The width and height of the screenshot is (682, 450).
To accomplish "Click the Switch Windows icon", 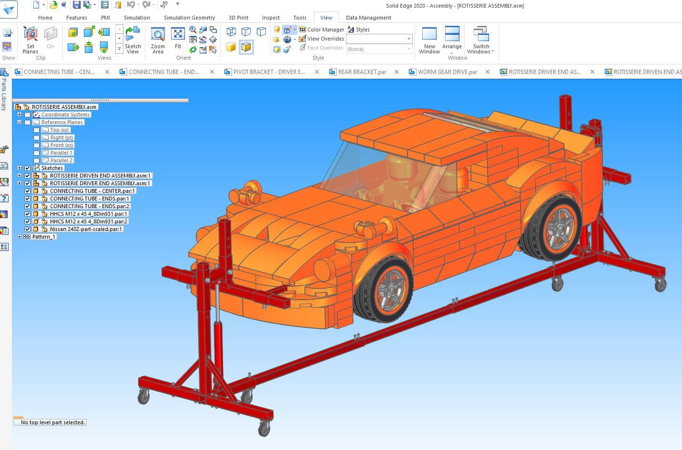I will (x=481, y=41).
